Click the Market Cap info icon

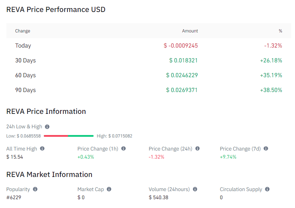tap(108, 189)
